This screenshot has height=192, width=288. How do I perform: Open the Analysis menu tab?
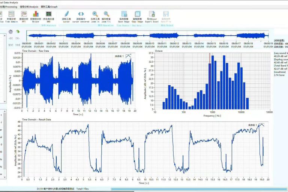click(28, 7)
